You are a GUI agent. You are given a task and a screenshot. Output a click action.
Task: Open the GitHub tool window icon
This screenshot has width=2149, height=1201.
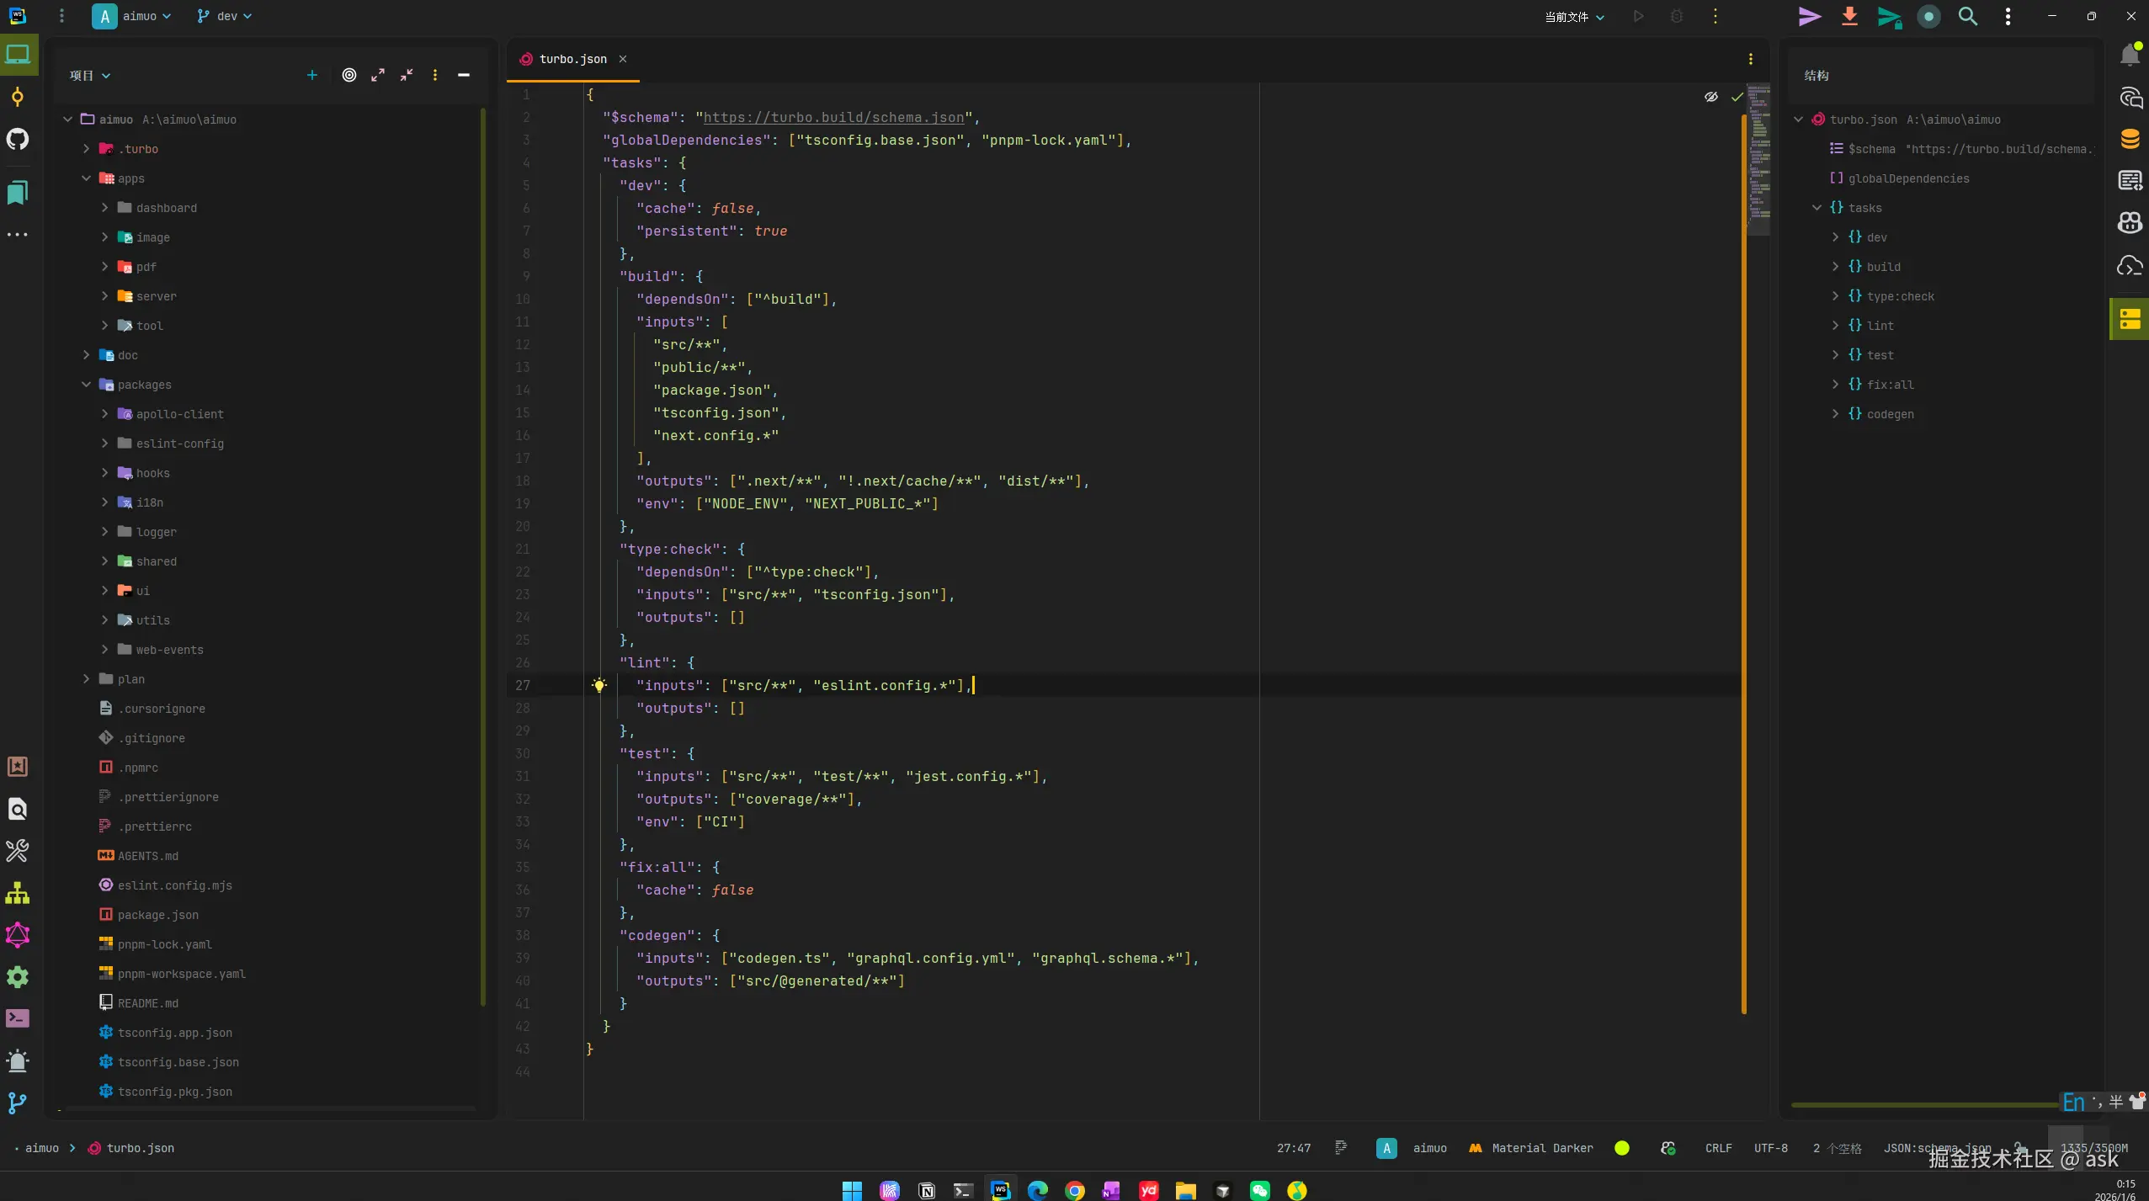(18, 139)
